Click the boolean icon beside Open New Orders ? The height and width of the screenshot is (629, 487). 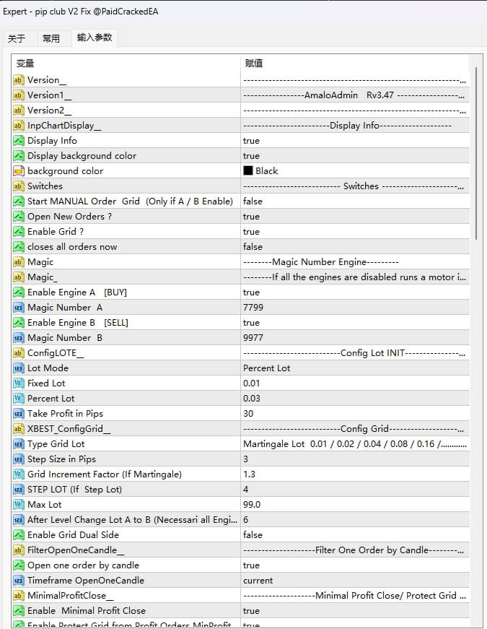tap(19, 217)
